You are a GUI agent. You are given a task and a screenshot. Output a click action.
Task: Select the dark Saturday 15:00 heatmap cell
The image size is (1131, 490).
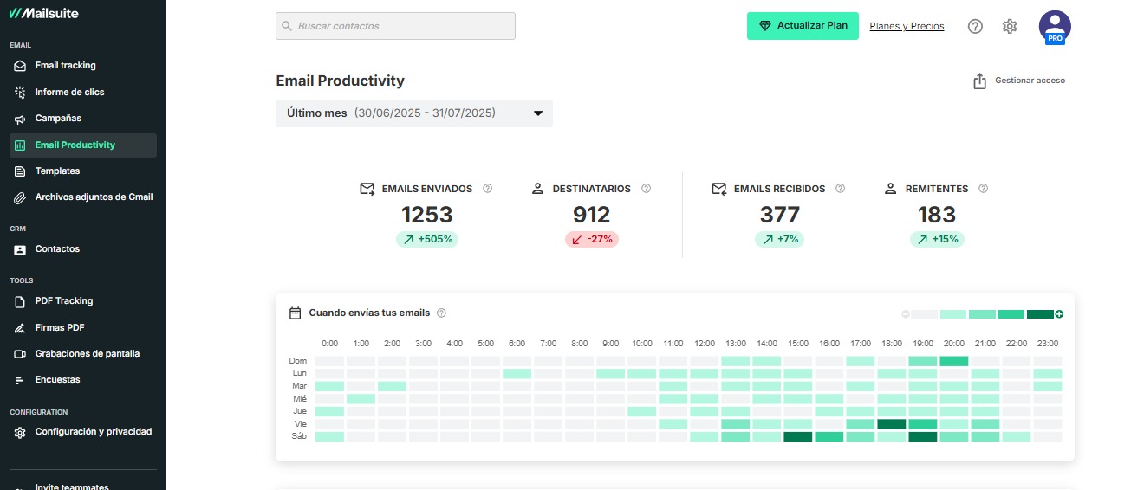coord(797,437)
